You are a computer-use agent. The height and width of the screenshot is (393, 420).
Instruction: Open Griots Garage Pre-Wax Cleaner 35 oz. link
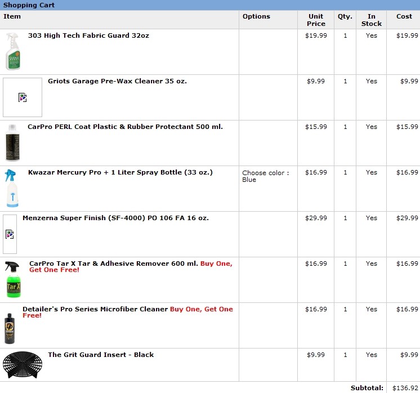[117, 81]
